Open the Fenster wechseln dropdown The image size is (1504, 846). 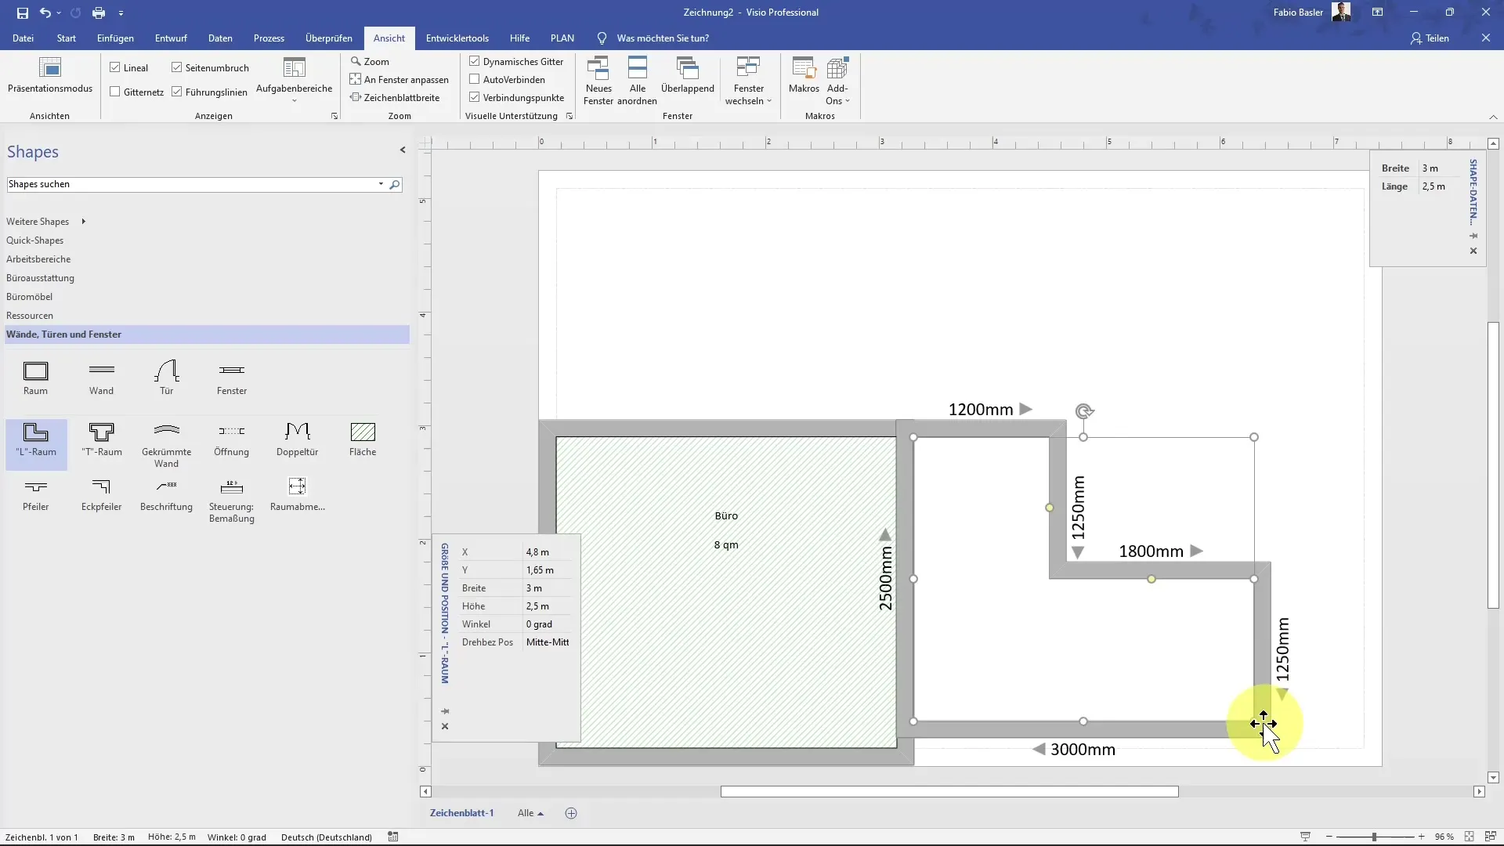tap(748, 81)
